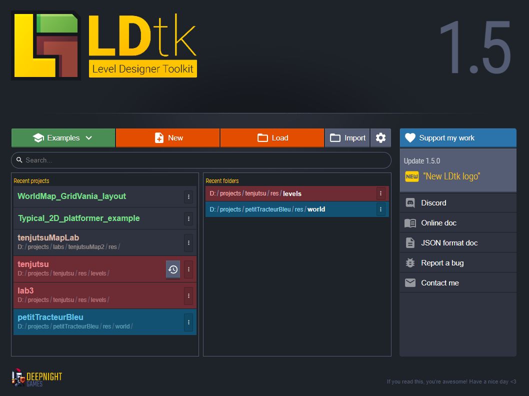Open the Examples dropdown
This screenshot has width=529, height=396.
pyautogui.click(x=63, y=137)
